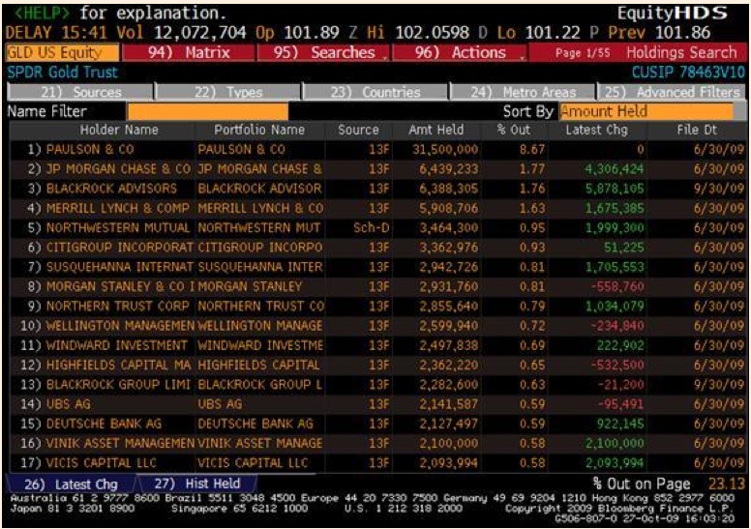This screenshot has height=529, width=751.
Task: Switch to the 22) Types tab
Action: pos(228,92)
